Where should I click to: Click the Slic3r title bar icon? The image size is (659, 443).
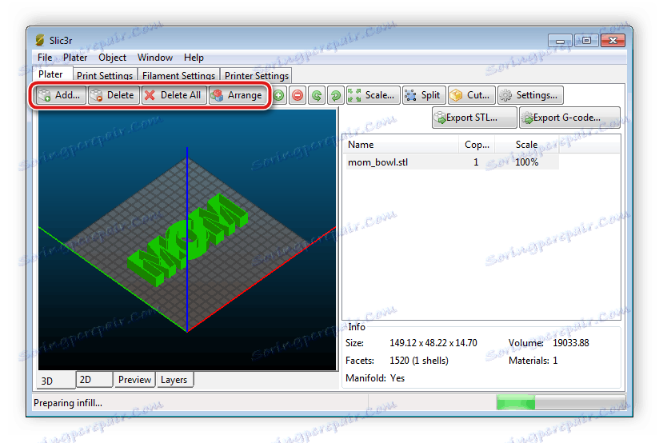click(x=40, y=40)
